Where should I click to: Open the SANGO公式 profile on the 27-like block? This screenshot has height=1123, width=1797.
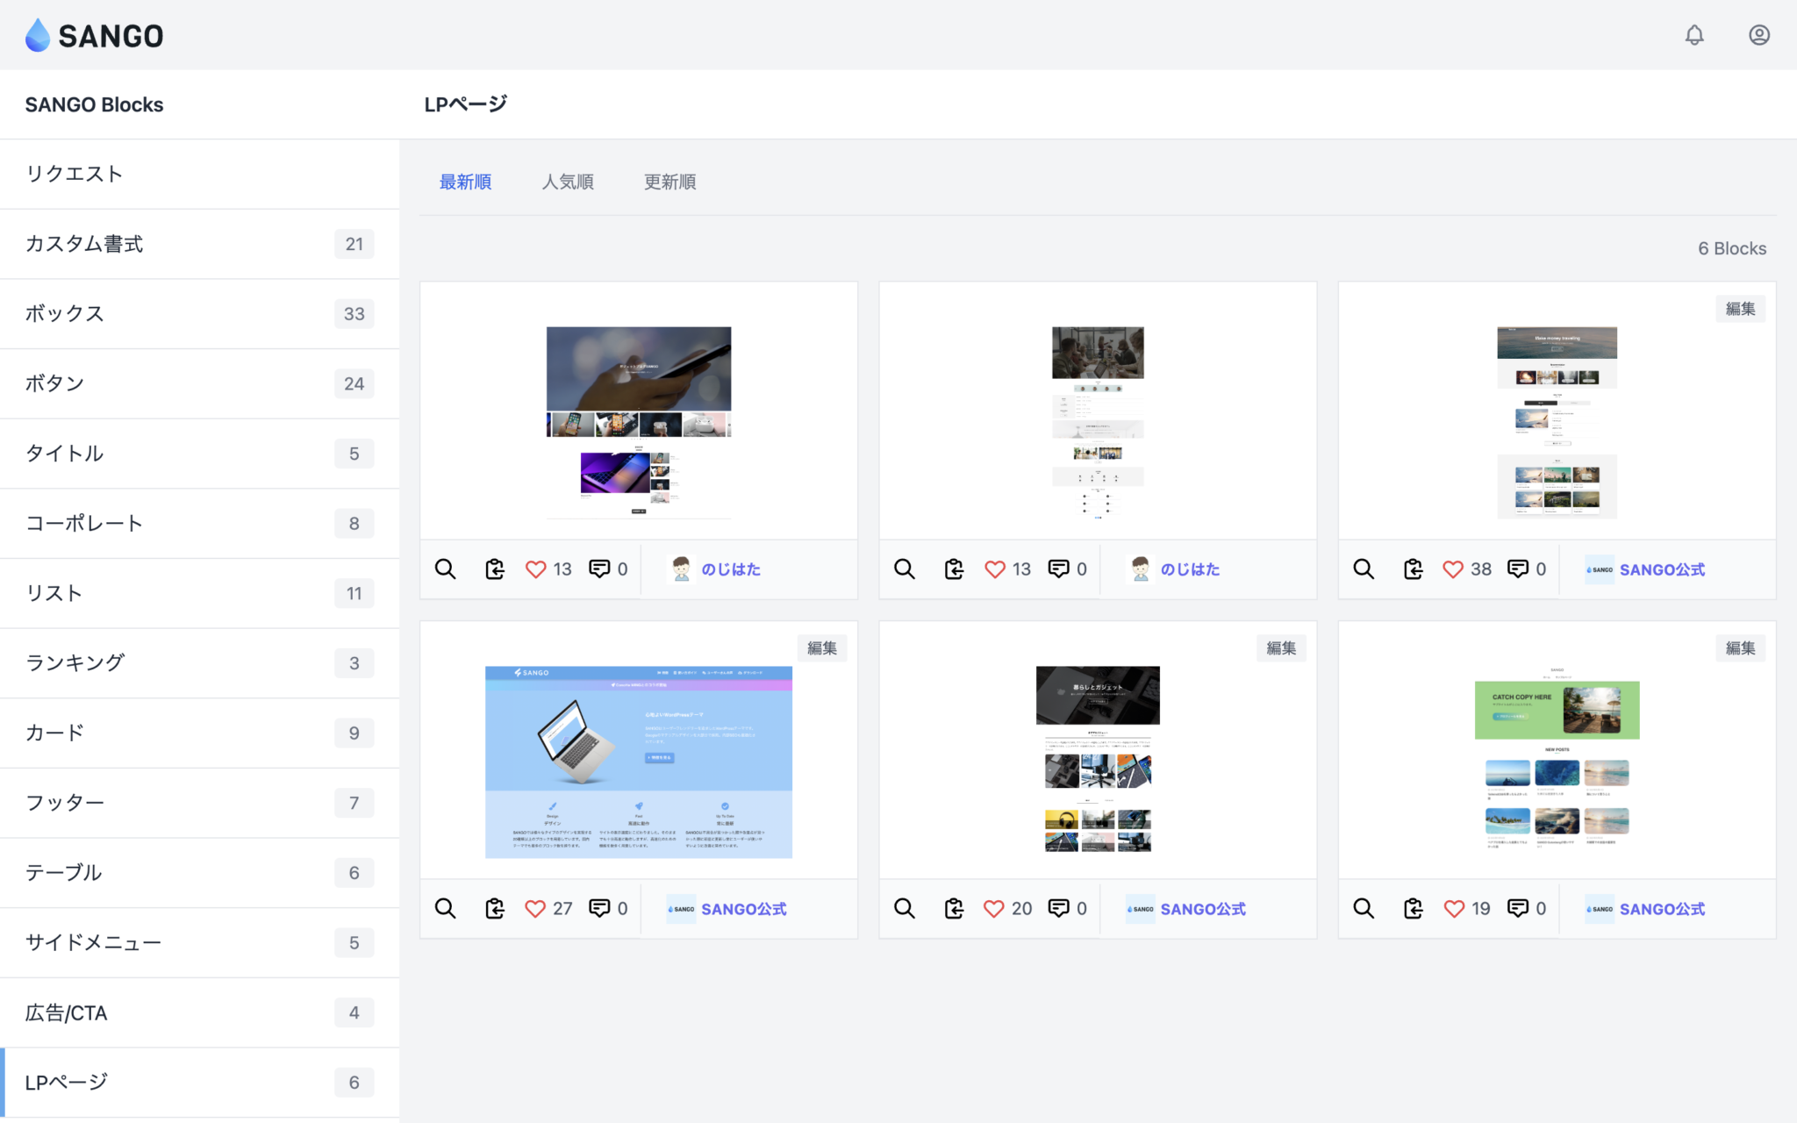point(744,909)
